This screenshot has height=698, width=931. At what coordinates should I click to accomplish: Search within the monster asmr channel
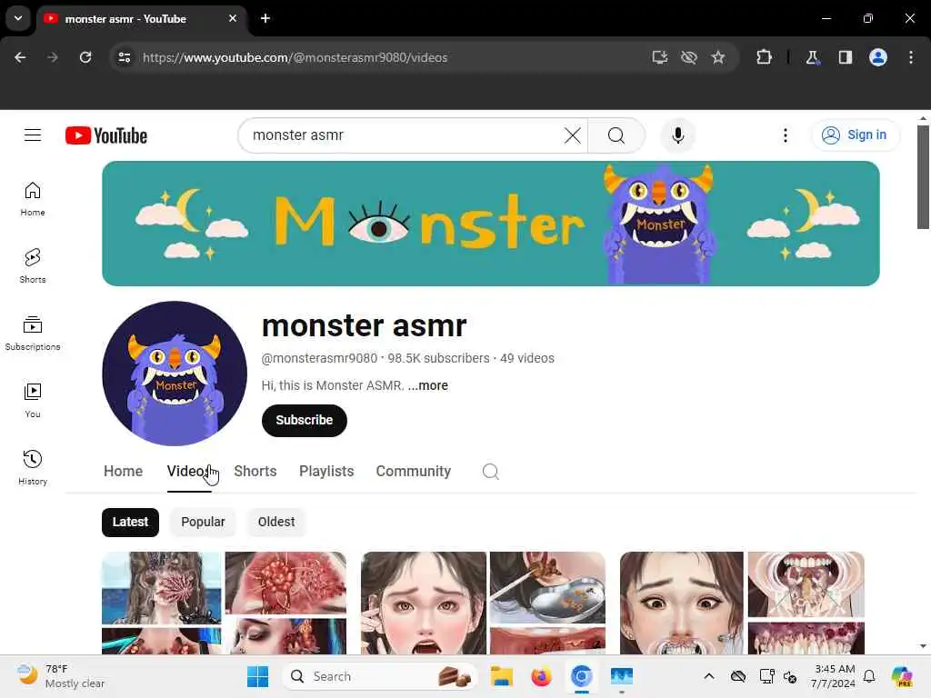tap(490, 472)
